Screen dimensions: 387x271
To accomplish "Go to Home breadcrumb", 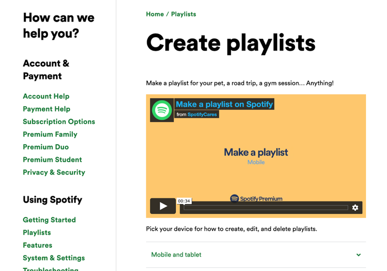I will pos(155,14).
